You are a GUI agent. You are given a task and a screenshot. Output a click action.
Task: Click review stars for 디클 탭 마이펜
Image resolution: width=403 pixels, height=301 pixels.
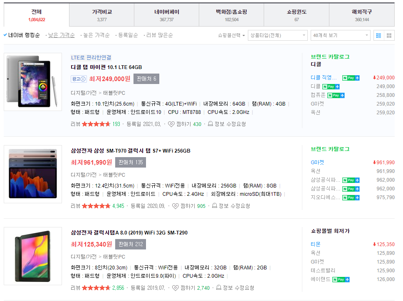[x=96, y=124]
